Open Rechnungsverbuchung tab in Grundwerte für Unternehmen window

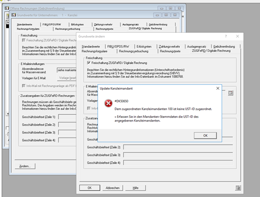pos(68,29)
